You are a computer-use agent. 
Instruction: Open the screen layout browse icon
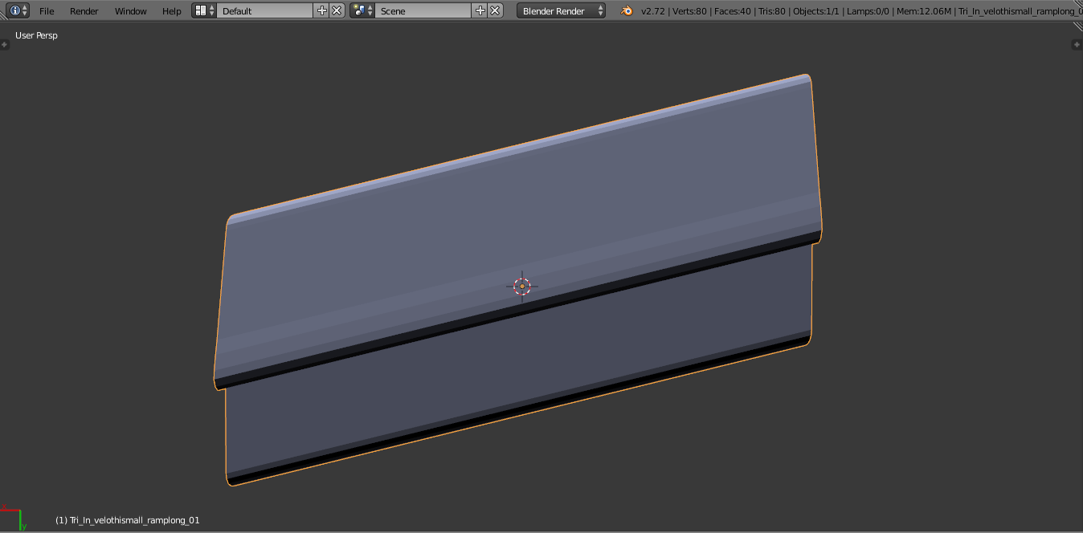coord(204,10)
